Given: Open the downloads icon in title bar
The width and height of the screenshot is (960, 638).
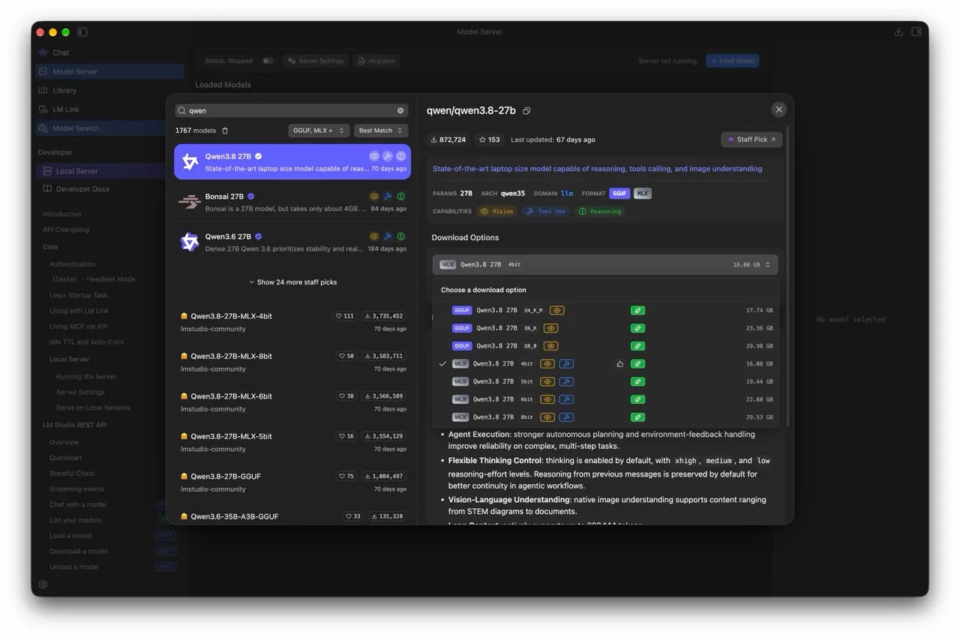Looking at the screenshot, I should (x=898, y=32).
